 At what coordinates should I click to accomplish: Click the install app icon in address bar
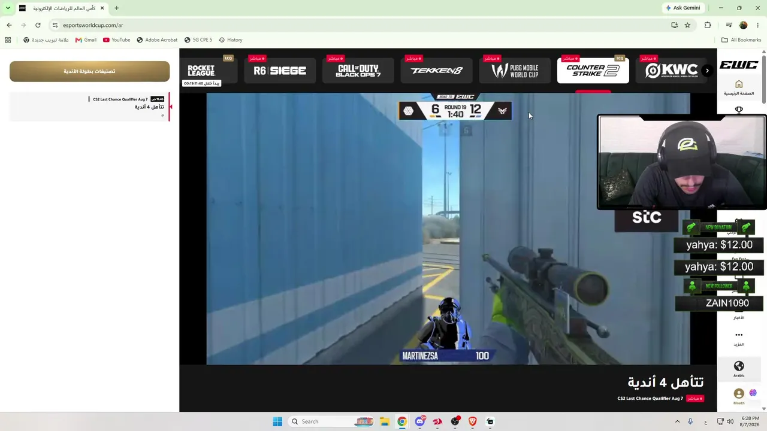click(675, 25)
